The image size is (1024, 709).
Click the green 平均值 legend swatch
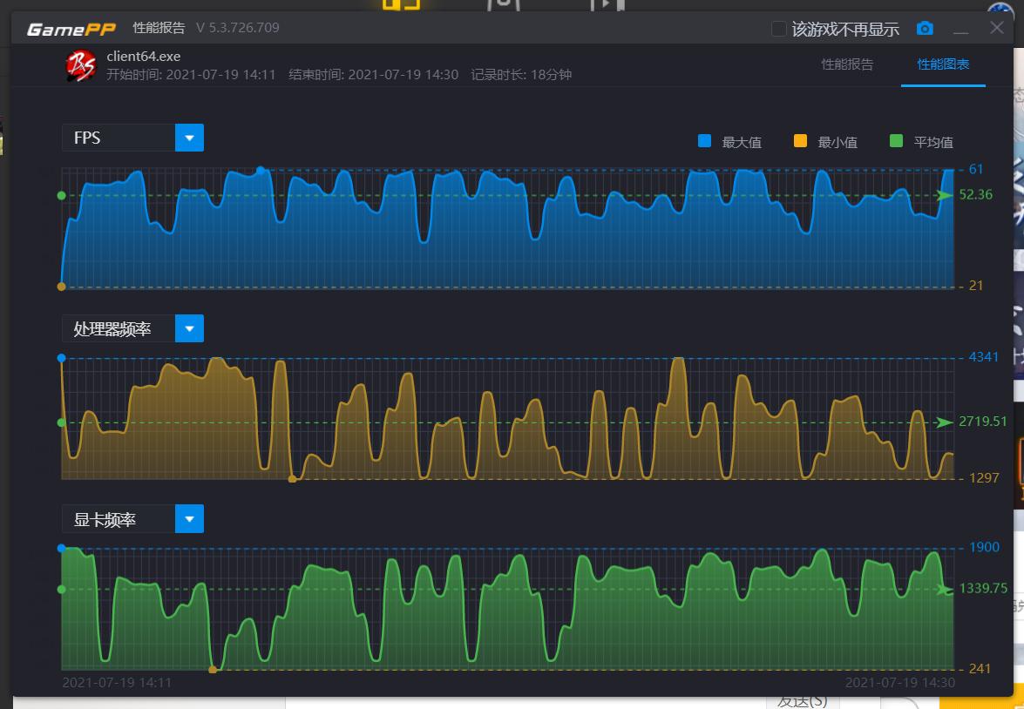[896, 141]
